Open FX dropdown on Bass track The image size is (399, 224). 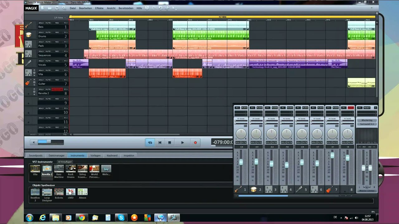pyautogui.click(x=66, y=23)
